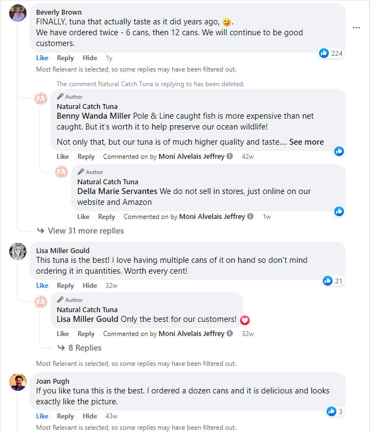Click Beverly Brown's profile picture

18,12
